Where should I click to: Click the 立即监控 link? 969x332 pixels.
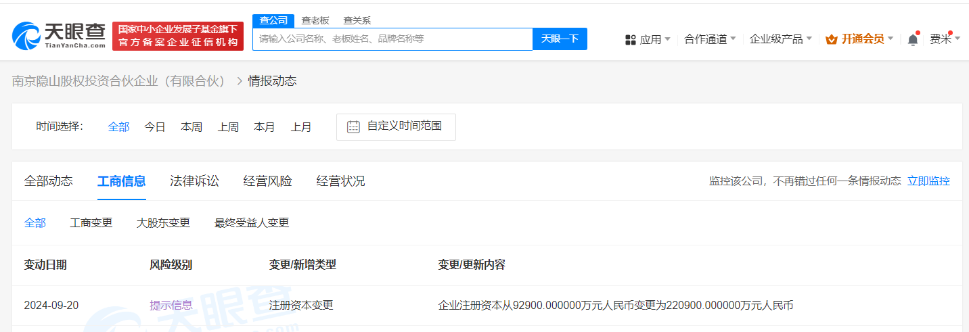(x=928, y=181)
